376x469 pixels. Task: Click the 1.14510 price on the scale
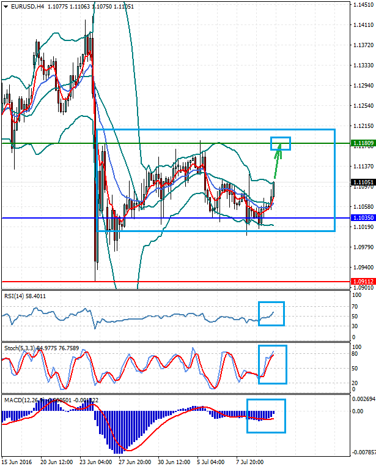point(363,5)
